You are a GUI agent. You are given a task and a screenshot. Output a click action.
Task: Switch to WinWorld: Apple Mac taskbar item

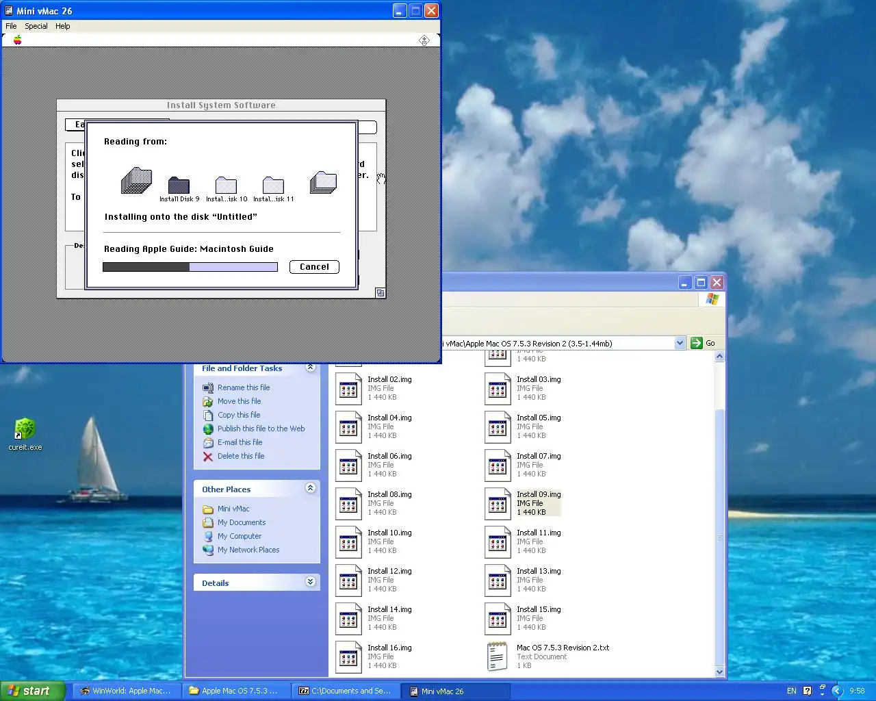127,691
